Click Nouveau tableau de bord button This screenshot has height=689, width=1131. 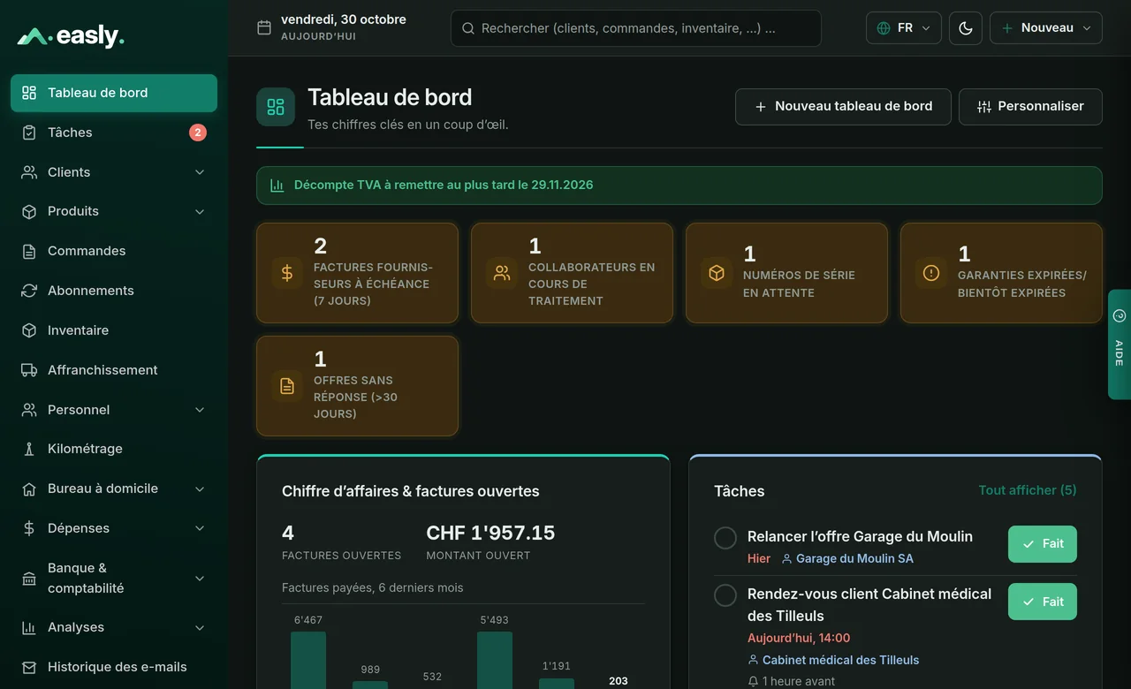tap(843, 107)
